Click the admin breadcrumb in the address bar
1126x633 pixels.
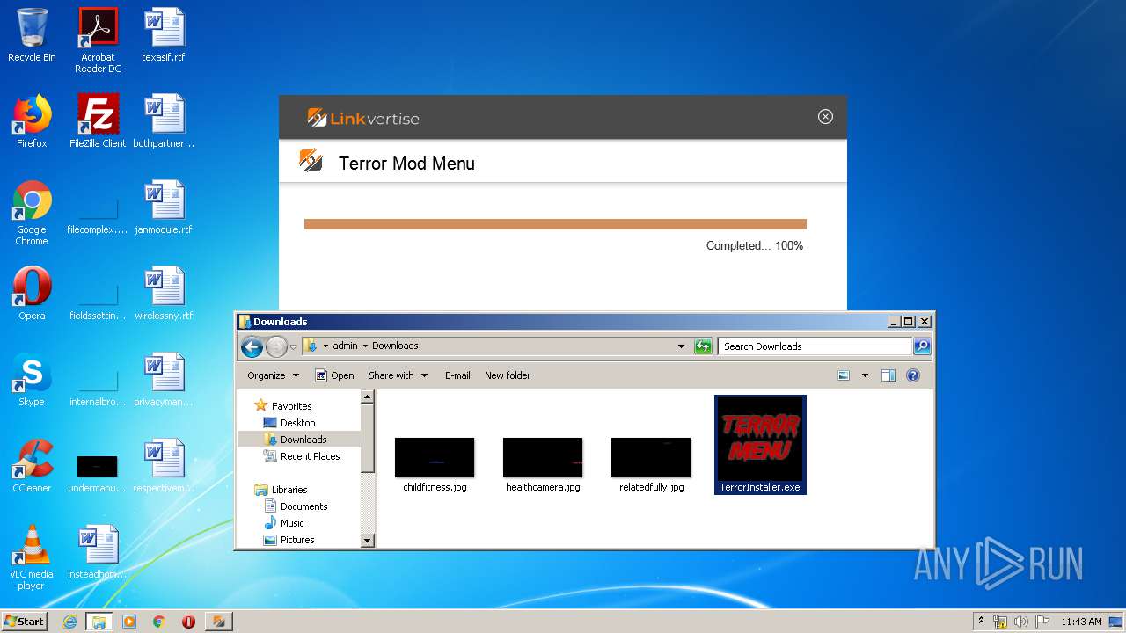(345, 346)
